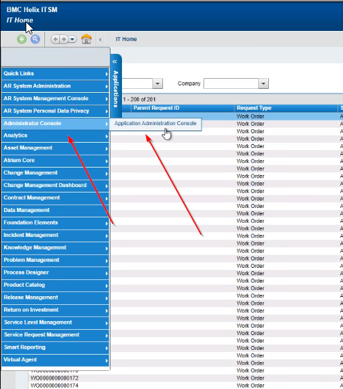Click the blue magnifier search icon
The width and height of the screenshot is (343, 389).
35,39
